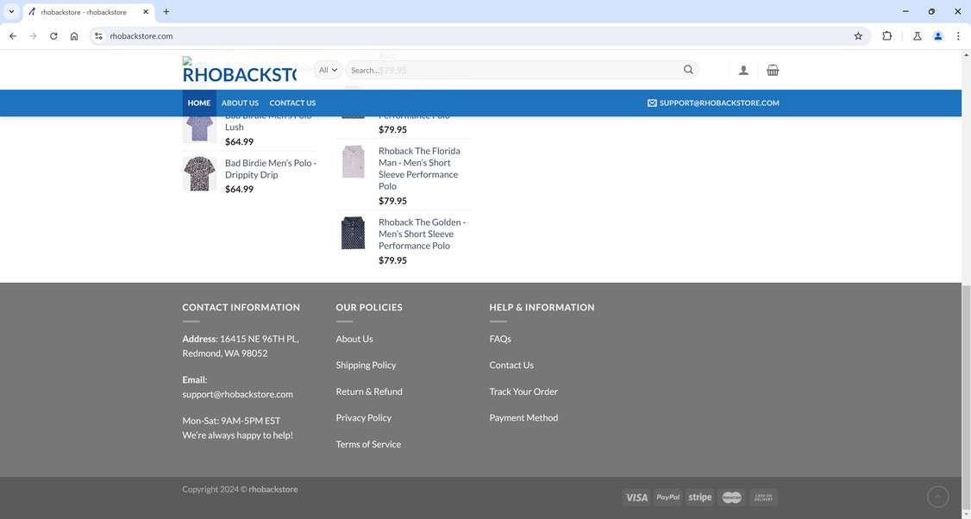The height and width of the screenshot is (519, 971).
Task: Open the Privacy Policy link
Action: click(364, 418)
